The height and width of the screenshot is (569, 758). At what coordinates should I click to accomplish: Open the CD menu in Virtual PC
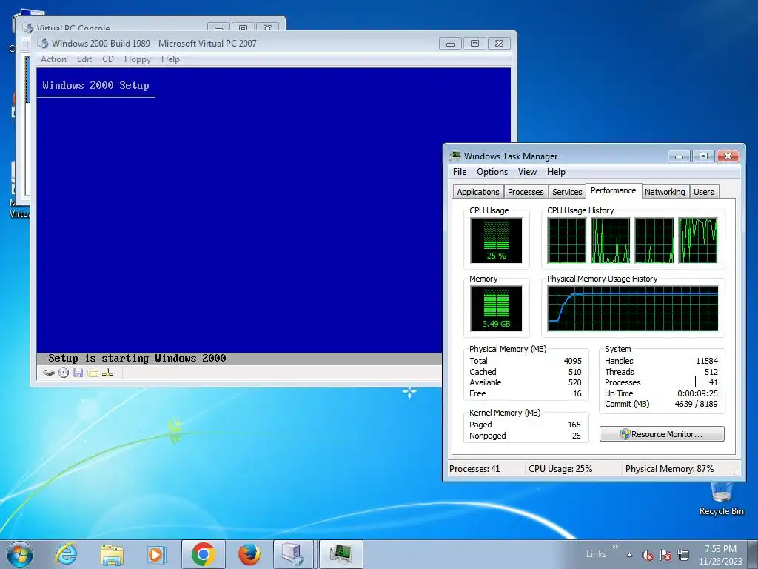tap(108, 59)
